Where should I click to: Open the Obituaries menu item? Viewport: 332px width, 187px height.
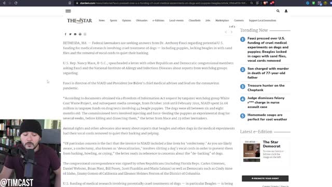(142, 20)
